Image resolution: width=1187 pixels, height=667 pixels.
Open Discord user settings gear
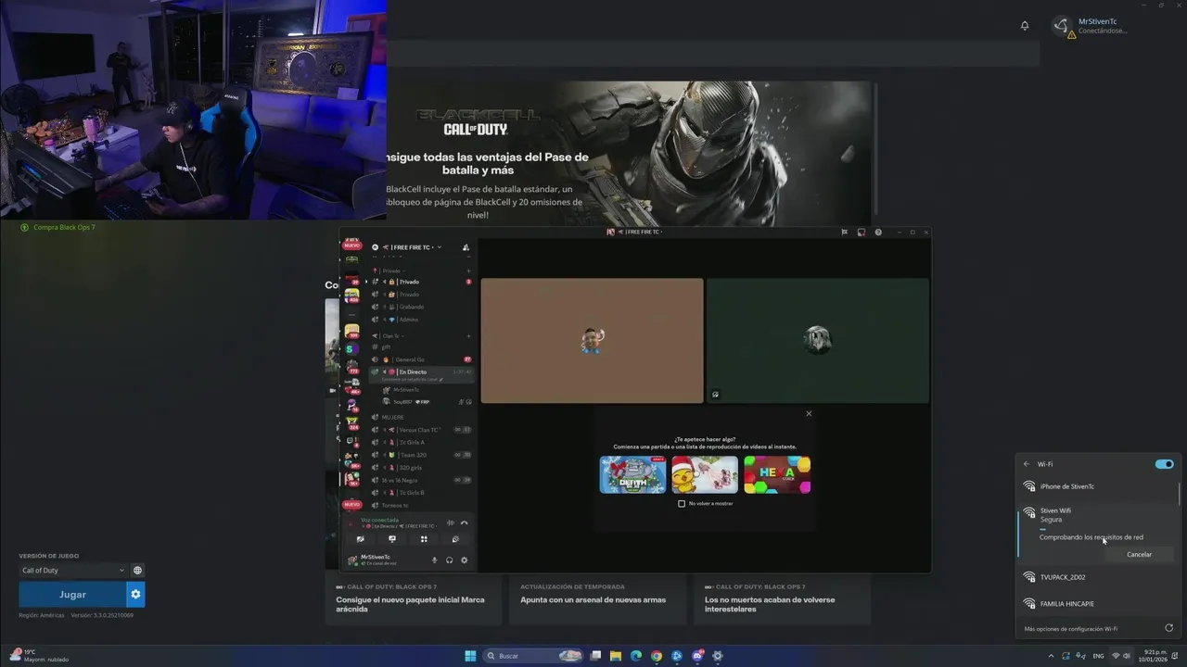click(x=465, y=560)
